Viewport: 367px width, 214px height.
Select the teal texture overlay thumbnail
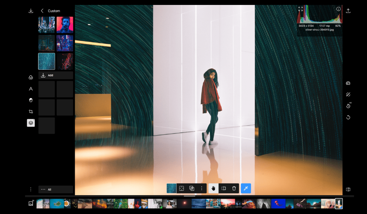click(x=46, y=61)
